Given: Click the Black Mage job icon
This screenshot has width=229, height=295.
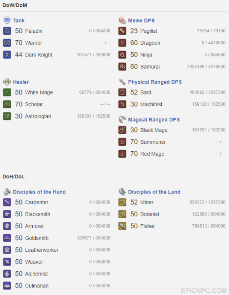Looking at the screenshot, I should (x=122, y=130).
